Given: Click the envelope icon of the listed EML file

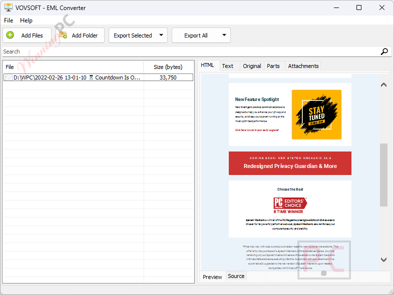Looking at the screenshot, I should pyautogui.click(x=9, y=77).
